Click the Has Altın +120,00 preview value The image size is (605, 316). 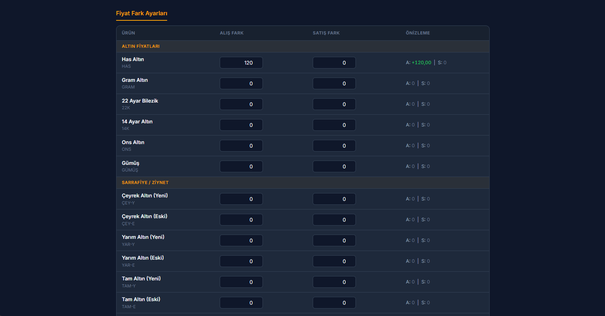[421, 63]
